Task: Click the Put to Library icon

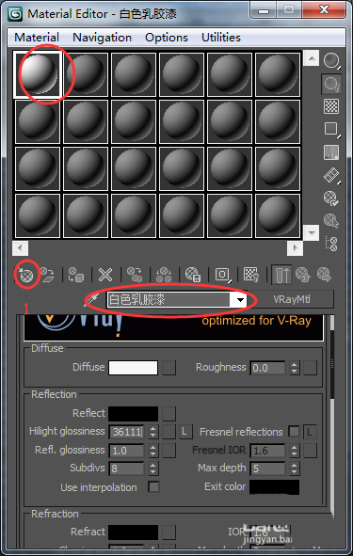Action: 193,275
